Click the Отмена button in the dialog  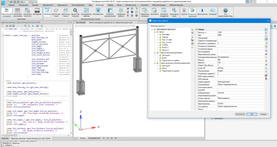[263, 114]
